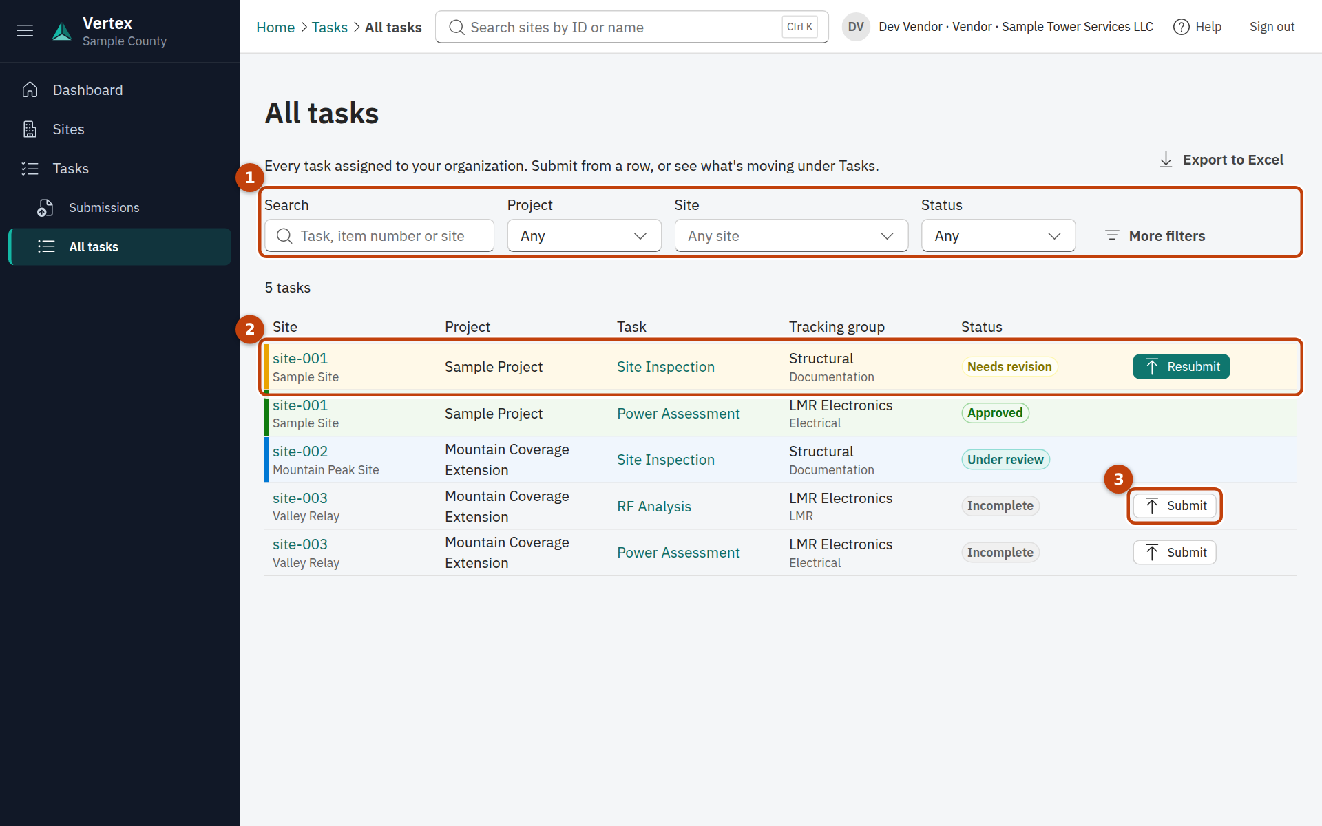Click the upload arrow on Resubmit
This screenshot has height=826, width=1322.
pyautogui.click(x=1152, y=367)
